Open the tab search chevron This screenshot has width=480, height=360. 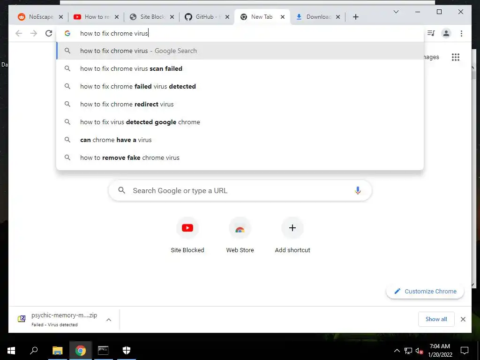(396, 12)
